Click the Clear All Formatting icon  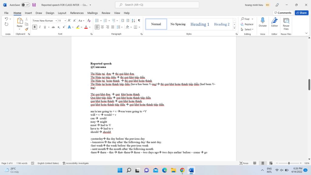tap(89, 20)
